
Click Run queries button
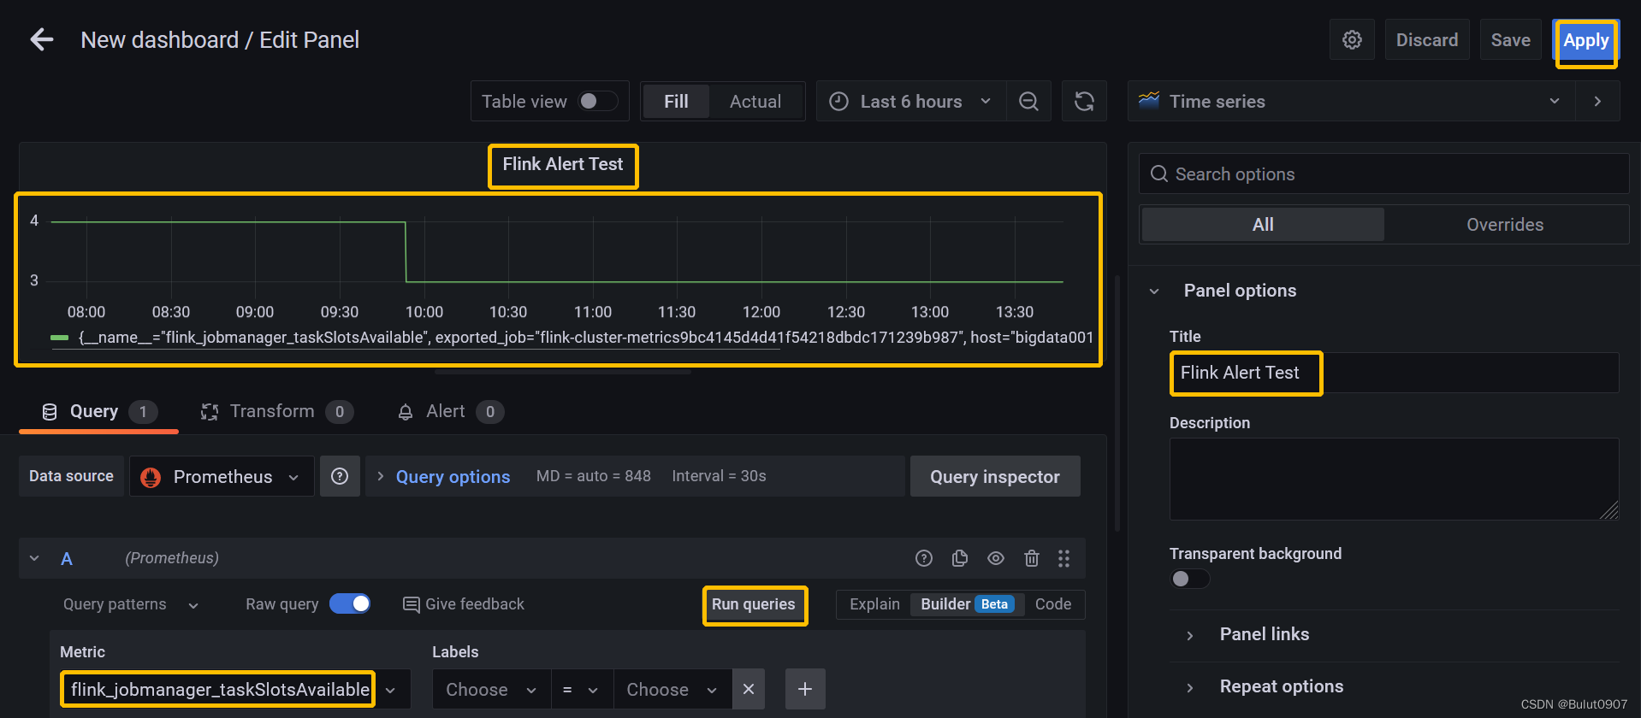(754, 604)
